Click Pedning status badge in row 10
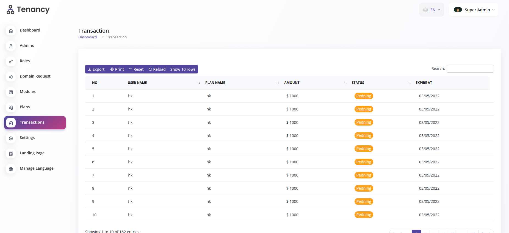509x233 pixels. pyautogui.click(x=364, y=215)
